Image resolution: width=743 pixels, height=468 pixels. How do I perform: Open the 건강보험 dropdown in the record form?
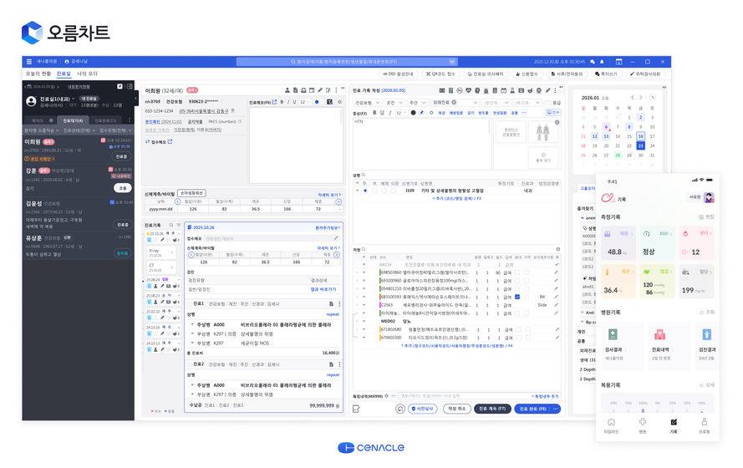(x=368, y=102)
